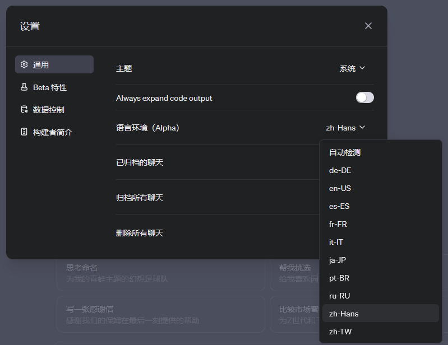Click the gear icon beside 通用
This screenshot has height=345, width=448.
point(24,64)
